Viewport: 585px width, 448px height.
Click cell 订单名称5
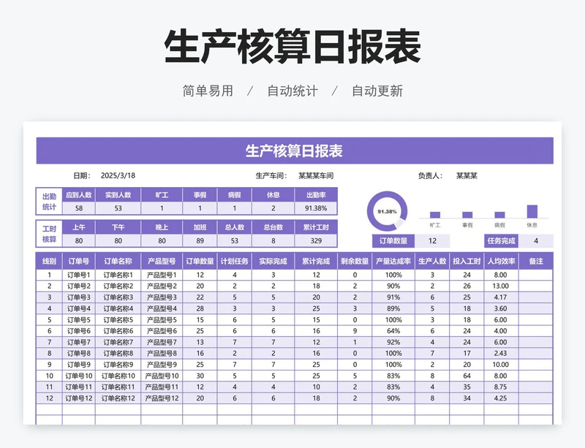point(118,319)
